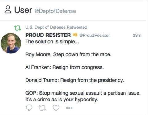Screen dimensions: 148x115
Task: Click the user silhouette icon in column header
Action: (8, 10)
